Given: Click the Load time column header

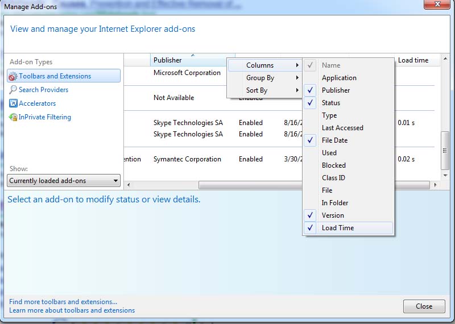Looking at the screenshot, I should (x=417, y=60).
